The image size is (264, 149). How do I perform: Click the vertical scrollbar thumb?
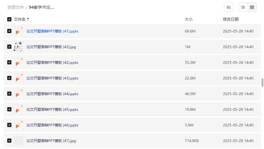click(262, 82)
